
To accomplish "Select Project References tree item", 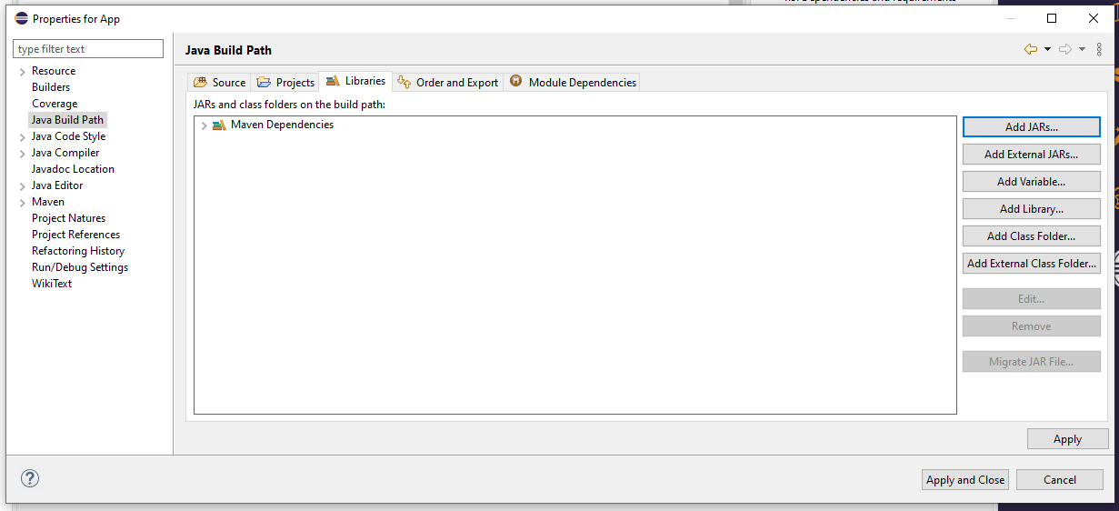I will [75, 235].
